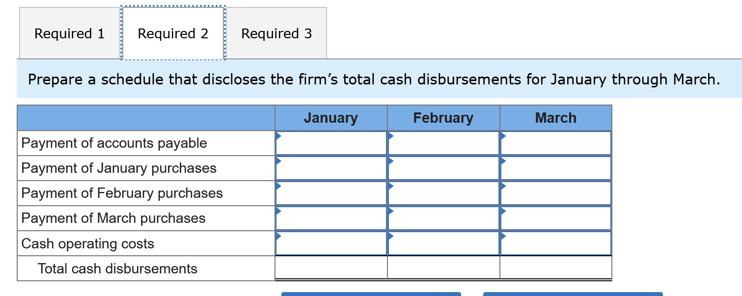Switch to the Required 3 tab

tap(276, 33)
